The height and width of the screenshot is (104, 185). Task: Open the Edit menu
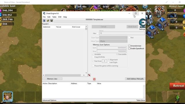coord(49,17)
